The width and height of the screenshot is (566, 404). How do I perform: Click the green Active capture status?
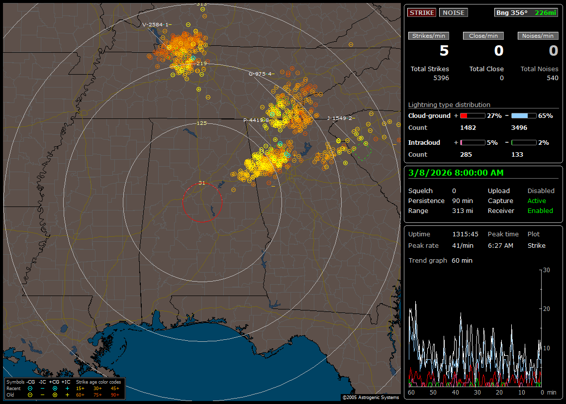pyautogui.click(x=537, y=201)
